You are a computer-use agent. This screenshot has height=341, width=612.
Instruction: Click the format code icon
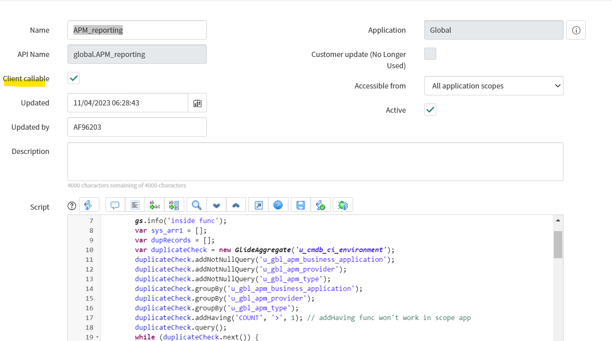(x=135, y=205)
